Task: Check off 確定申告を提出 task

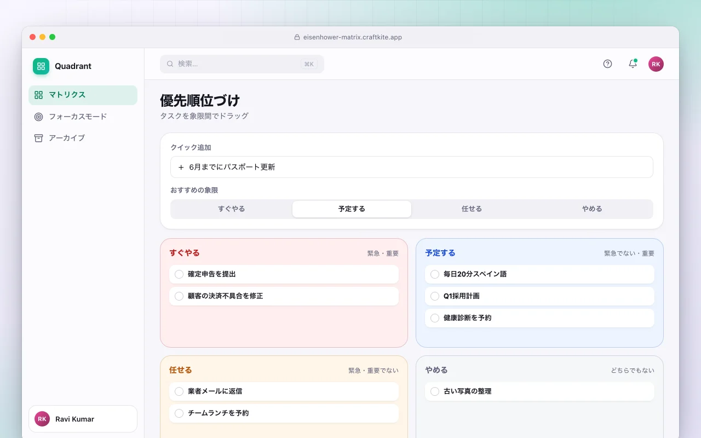Action: (179, 274)
